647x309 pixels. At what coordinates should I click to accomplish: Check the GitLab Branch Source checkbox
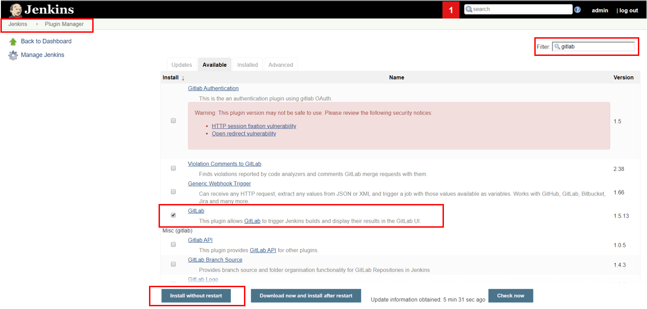pyautogui.click(x=173, y=264)
